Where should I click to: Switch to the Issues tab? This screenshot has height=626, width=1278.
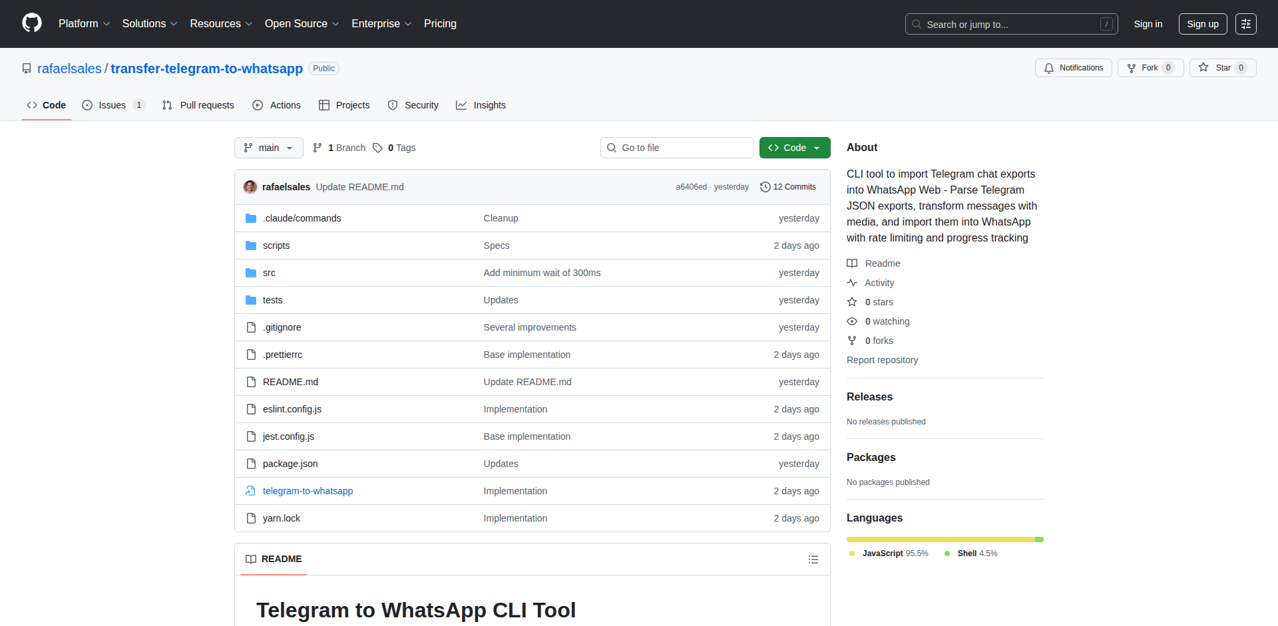pyautogui.click(x=113, y=105)
